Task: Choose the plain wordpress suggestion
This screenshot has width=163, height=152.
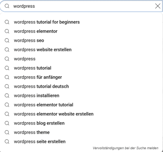Action: 81,59
